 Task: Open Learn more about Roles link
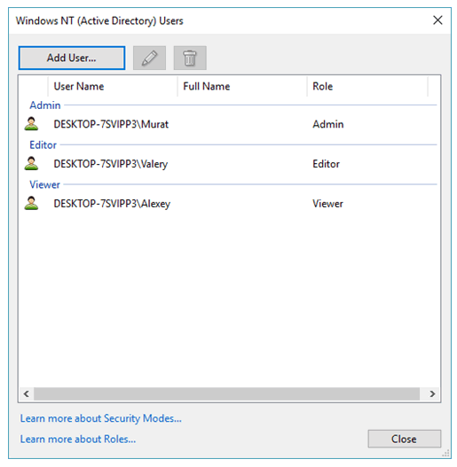[x=78, y=439]
